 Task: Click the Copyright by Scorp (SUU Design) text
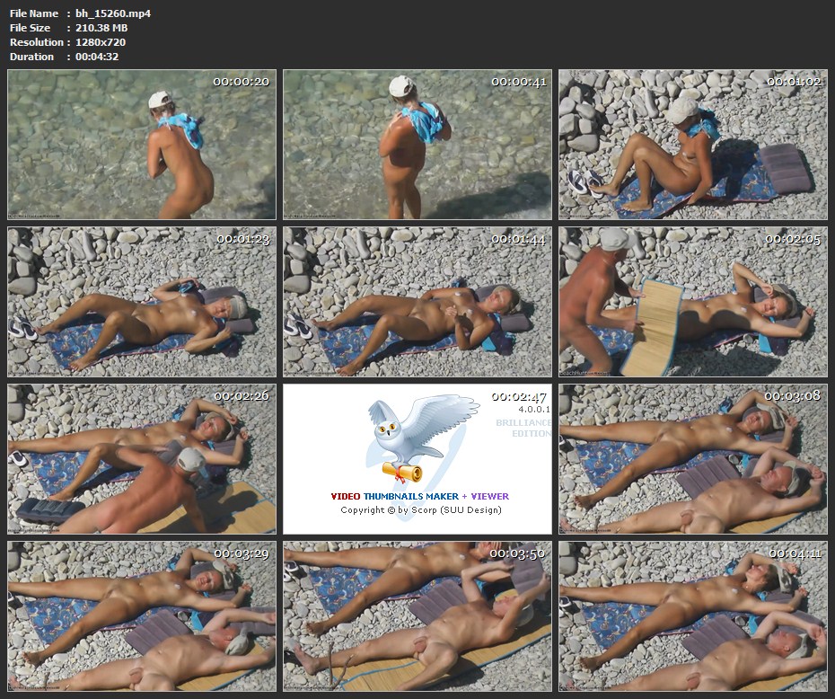click(420, 510)
